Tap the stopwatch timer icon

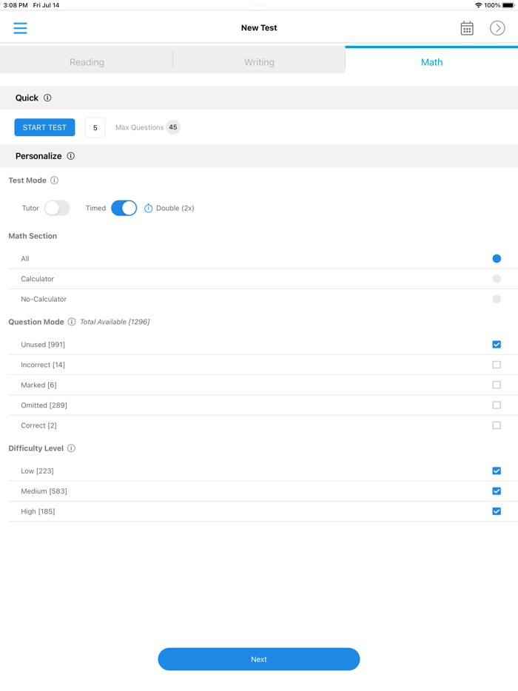[x=148, y=208]
